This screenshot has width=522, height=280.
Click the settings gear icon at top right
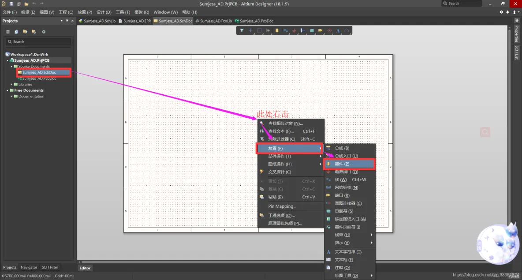point(501,12)
